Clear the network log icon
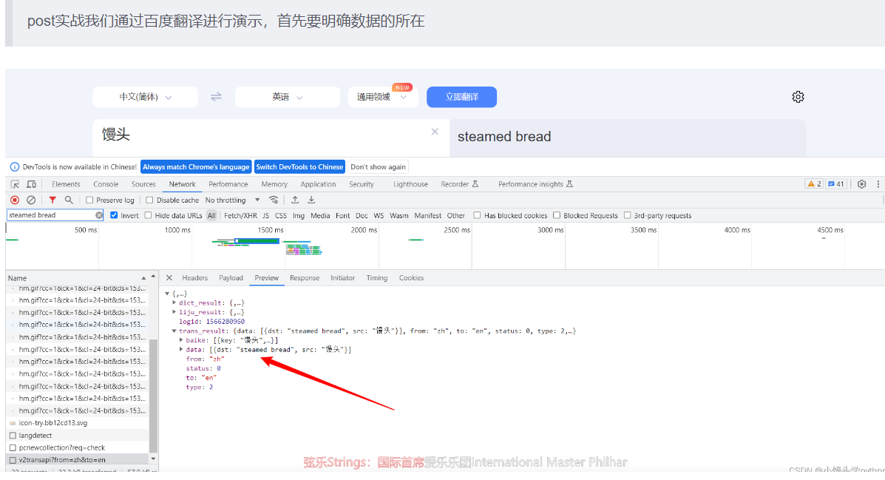 [32, 200]
